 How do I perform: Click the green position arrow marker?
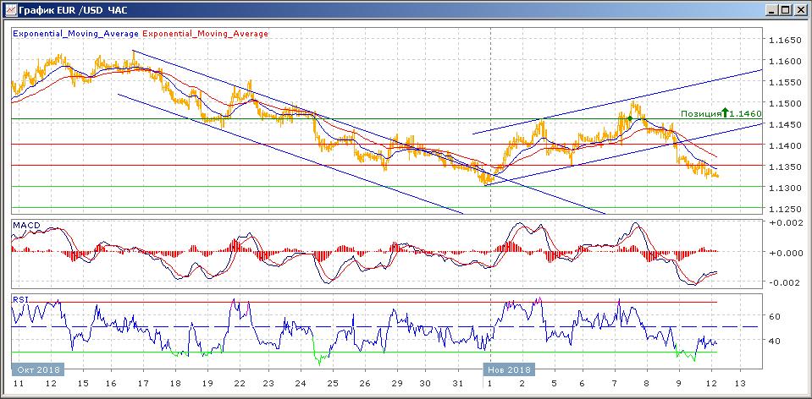point(725,112)
